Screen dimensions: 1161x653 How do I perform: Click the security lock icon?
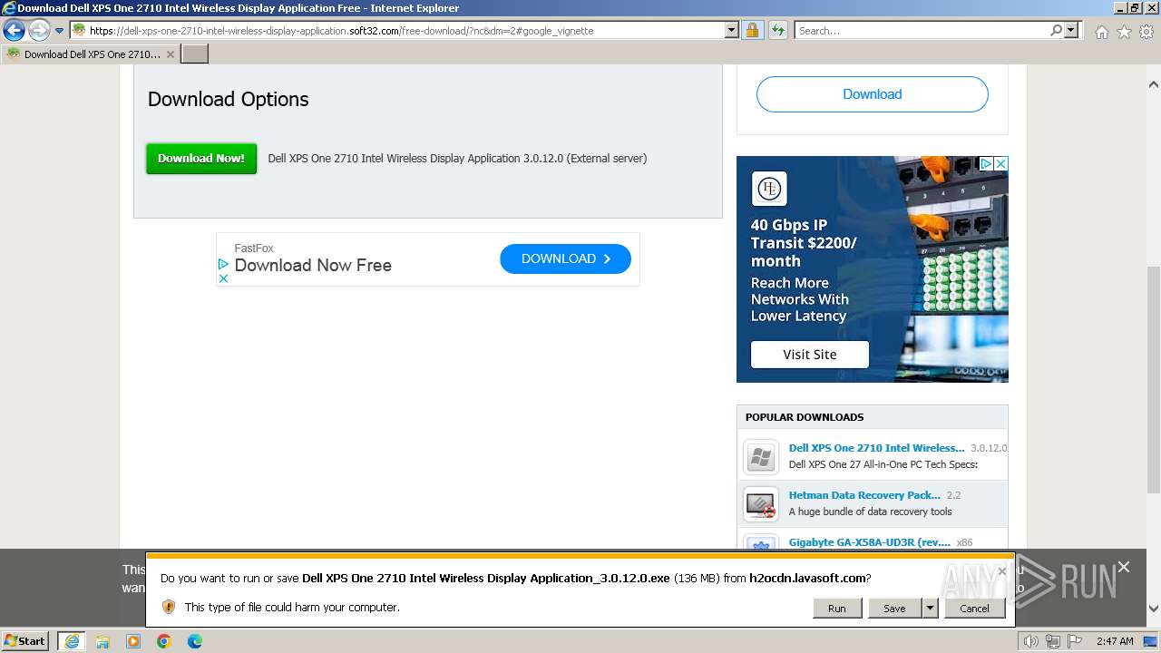point(753,31)
